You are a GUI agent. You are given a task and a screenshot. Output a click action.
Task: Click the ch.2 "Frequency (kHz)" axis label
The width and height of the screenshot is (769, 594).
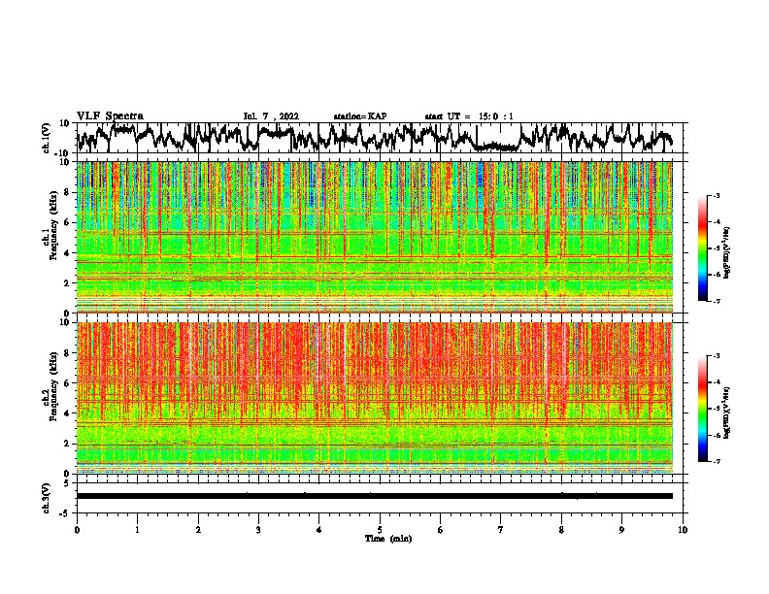pos(53,386)
